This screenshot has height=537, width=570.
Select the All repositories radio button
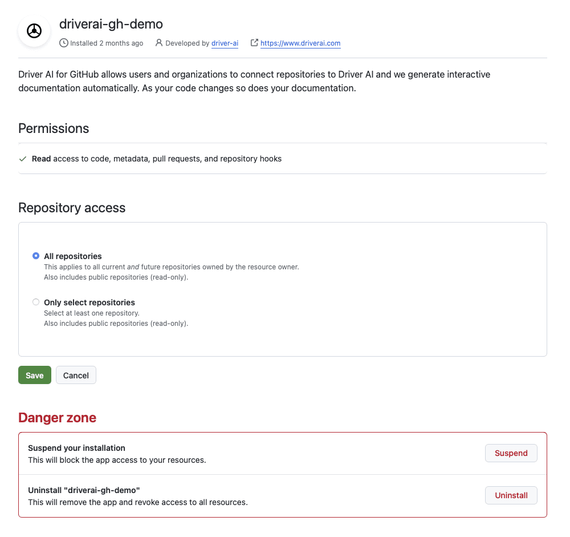pos(35,256)
